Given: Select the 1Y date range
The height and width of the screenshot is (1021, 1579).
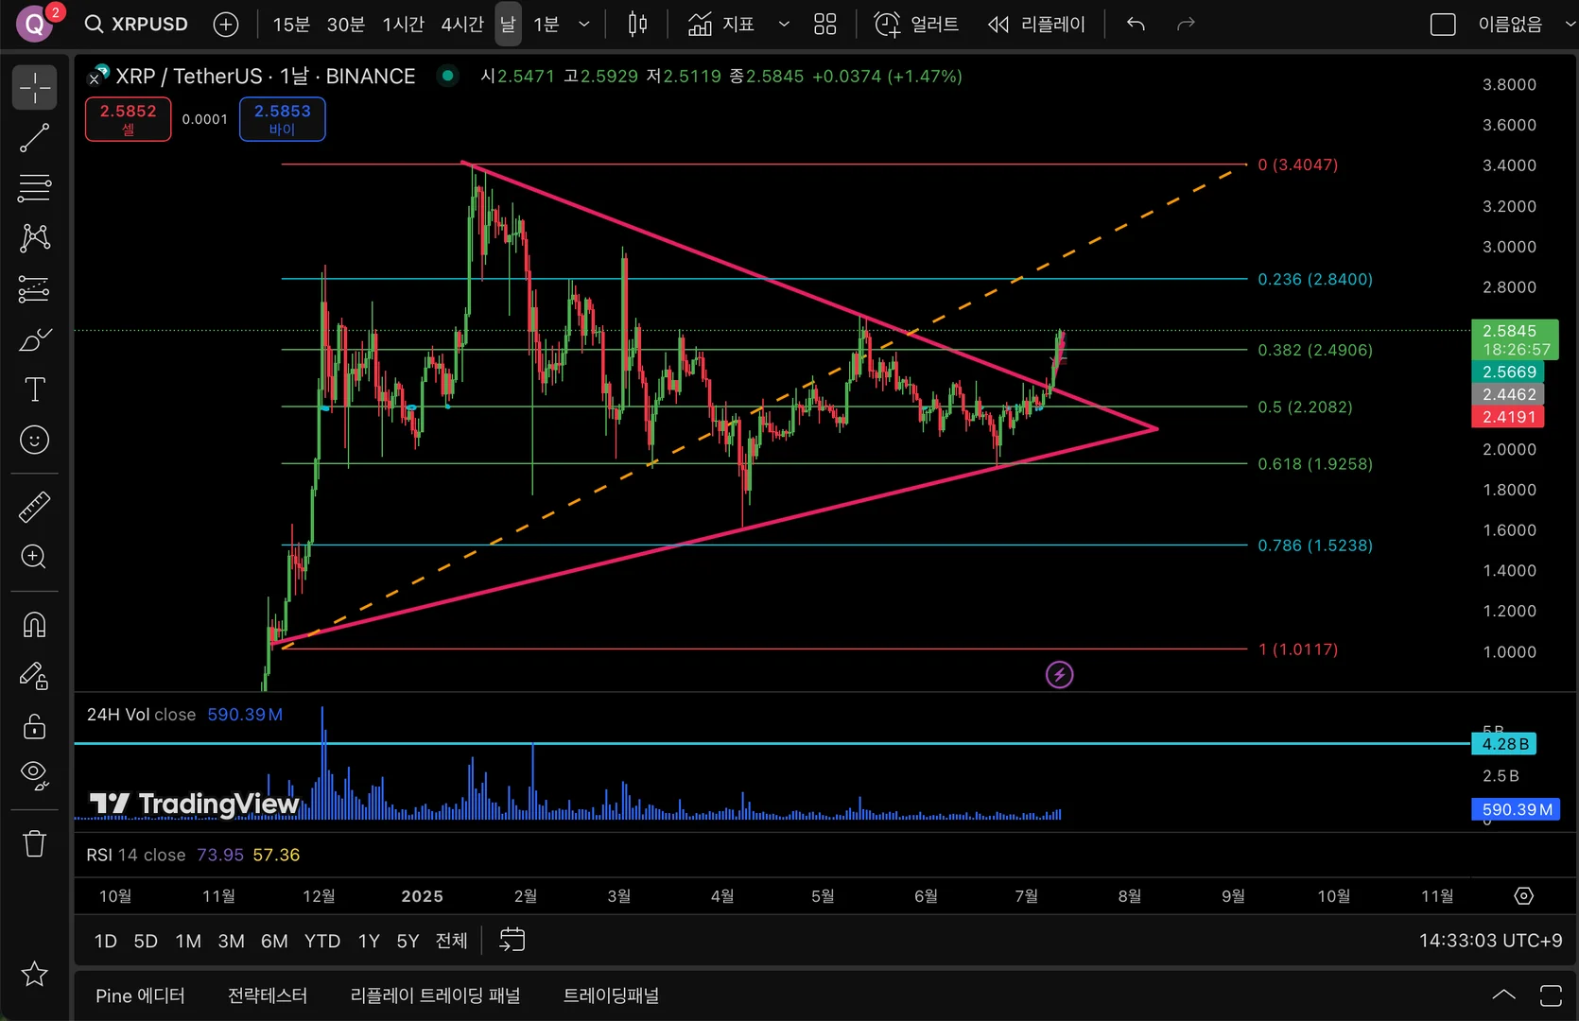Looking at the screenshot, I should tap(369, 941).
